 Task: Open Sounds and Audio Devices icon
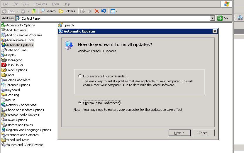[4, 144]
